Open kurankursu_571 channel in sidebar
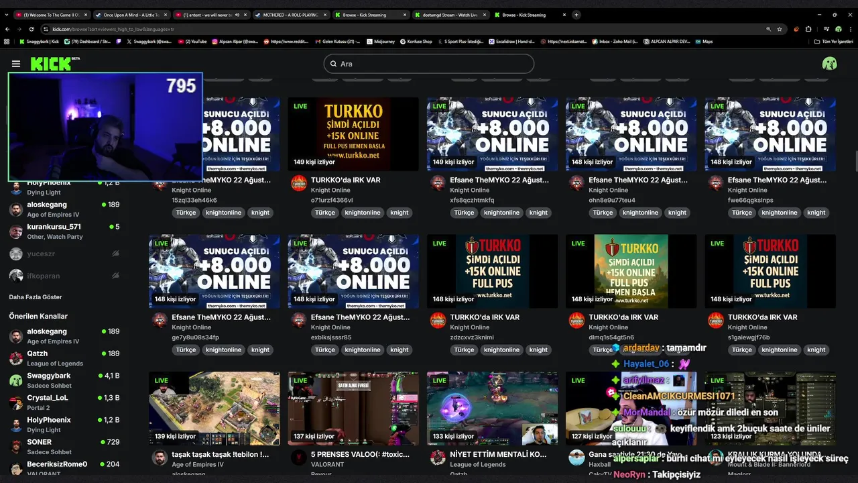 tap(64, 231)
